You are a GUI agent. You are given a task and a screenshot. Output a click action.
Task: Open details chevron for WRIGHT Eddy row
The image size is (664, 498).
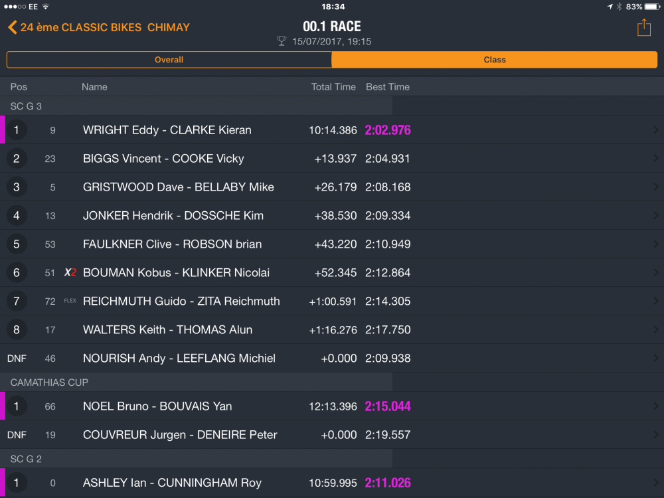(x=655, y=130)
